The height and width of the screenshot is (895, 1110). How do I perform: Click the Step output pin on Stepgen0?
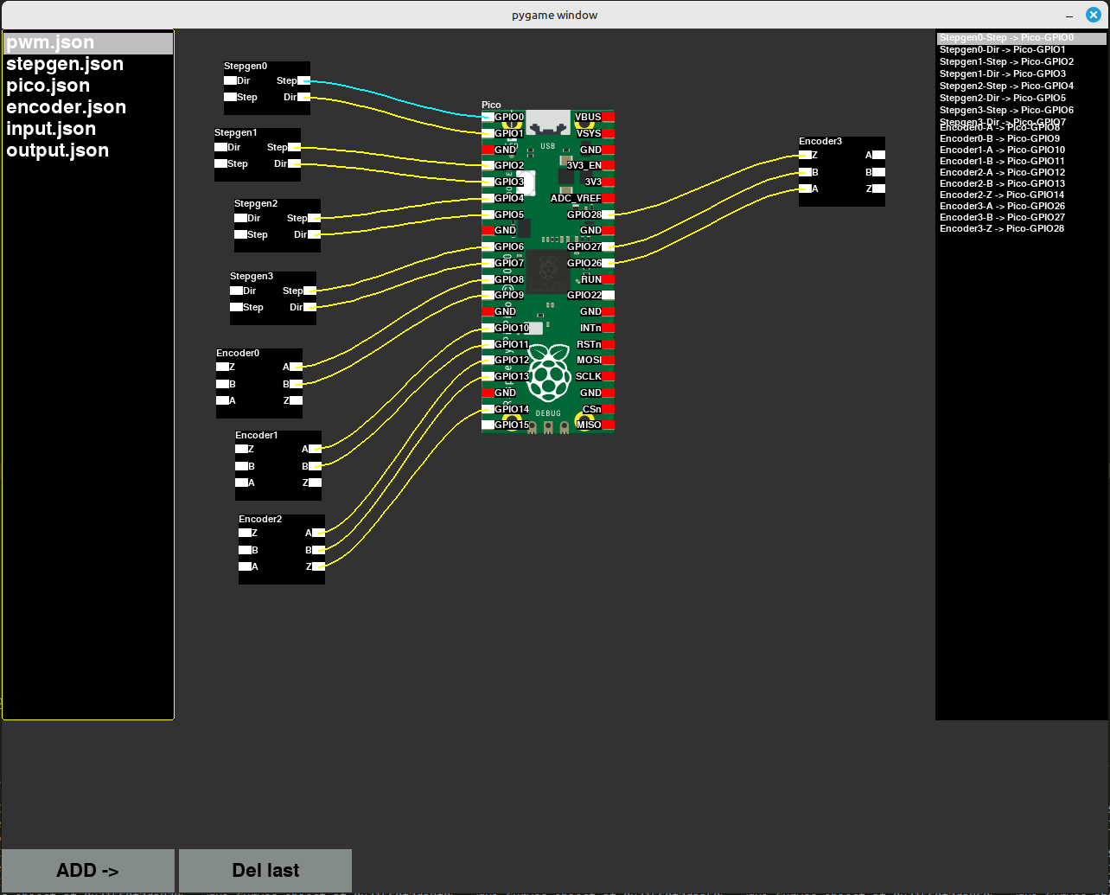303,80
